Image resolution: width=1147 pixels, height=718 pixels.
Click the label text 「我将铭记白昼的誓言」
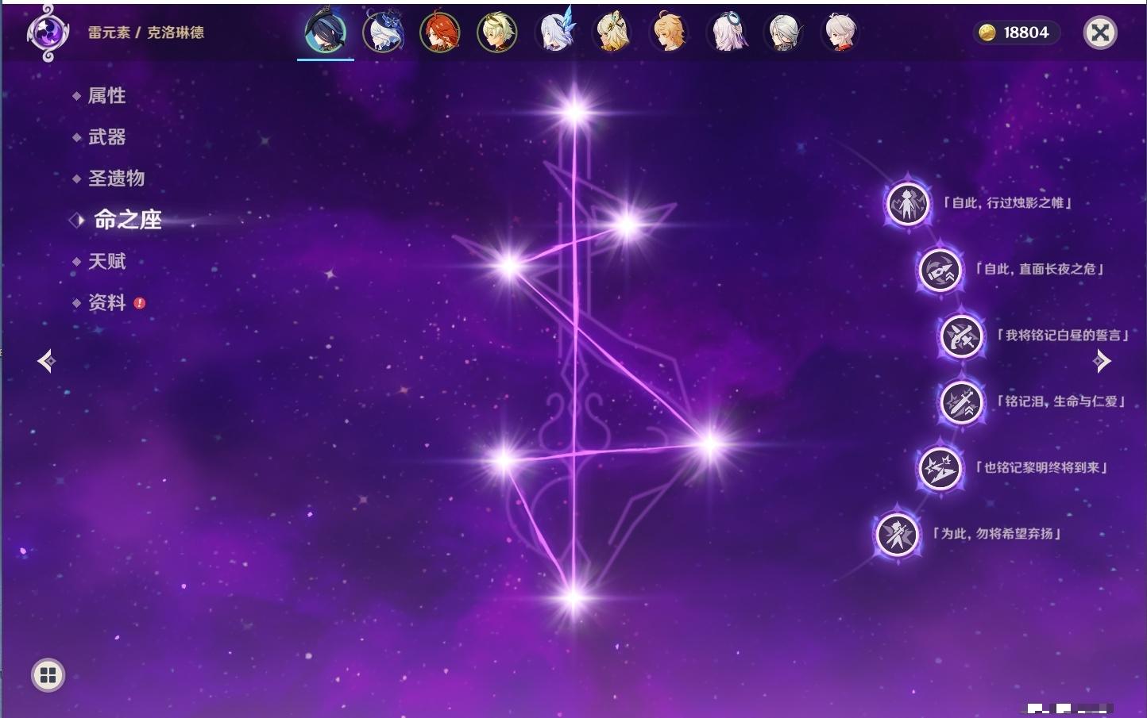[1063, 336]
